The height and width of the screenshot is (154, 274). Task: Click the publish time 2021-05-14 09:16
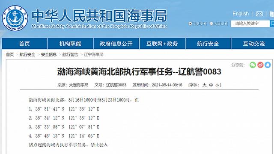pos(167,85)
